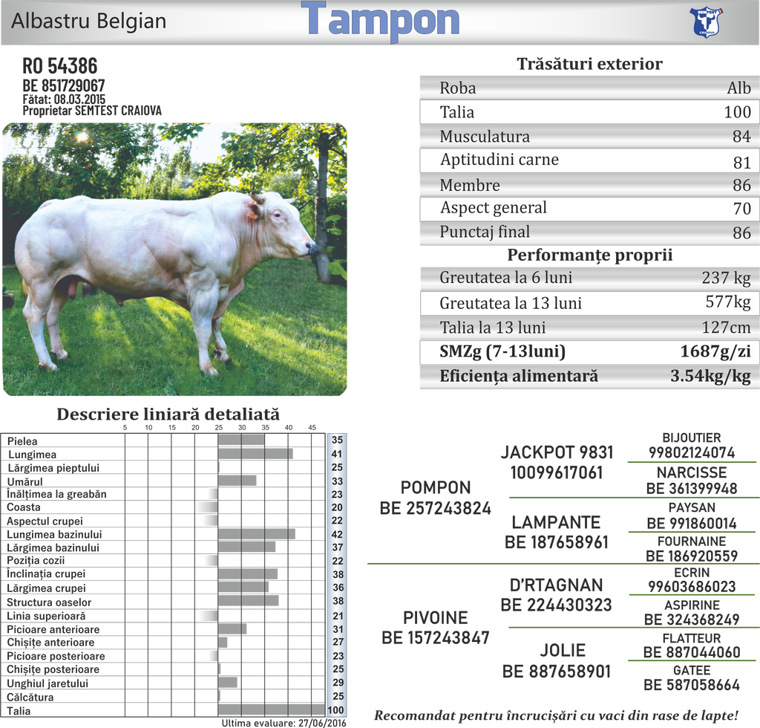Click 'Chișițe anterioare' label
The width and height of the screenshot is (760, 728).
pyautogui.click(x=50, y=643)
